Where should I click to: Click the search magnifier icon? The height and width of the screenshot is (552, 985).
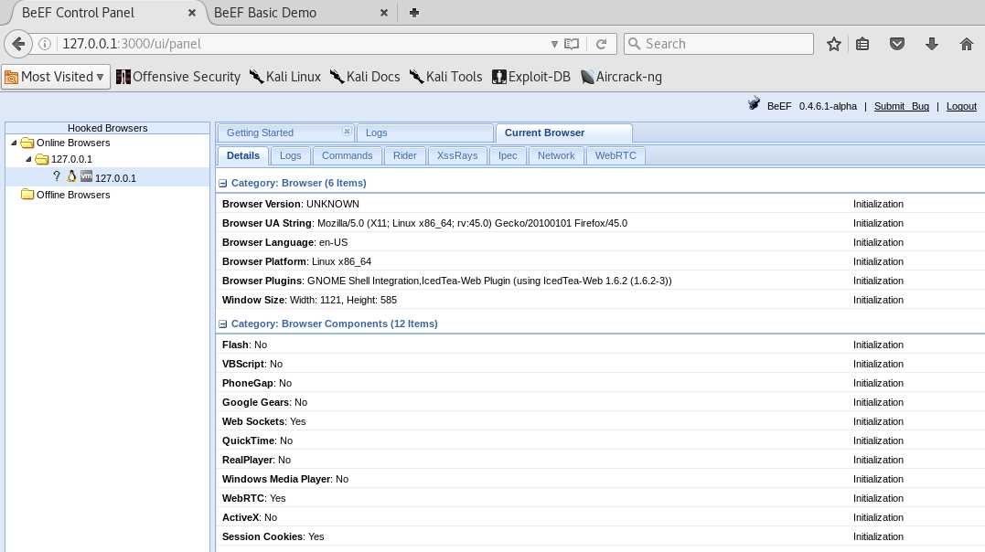[635, 44]
